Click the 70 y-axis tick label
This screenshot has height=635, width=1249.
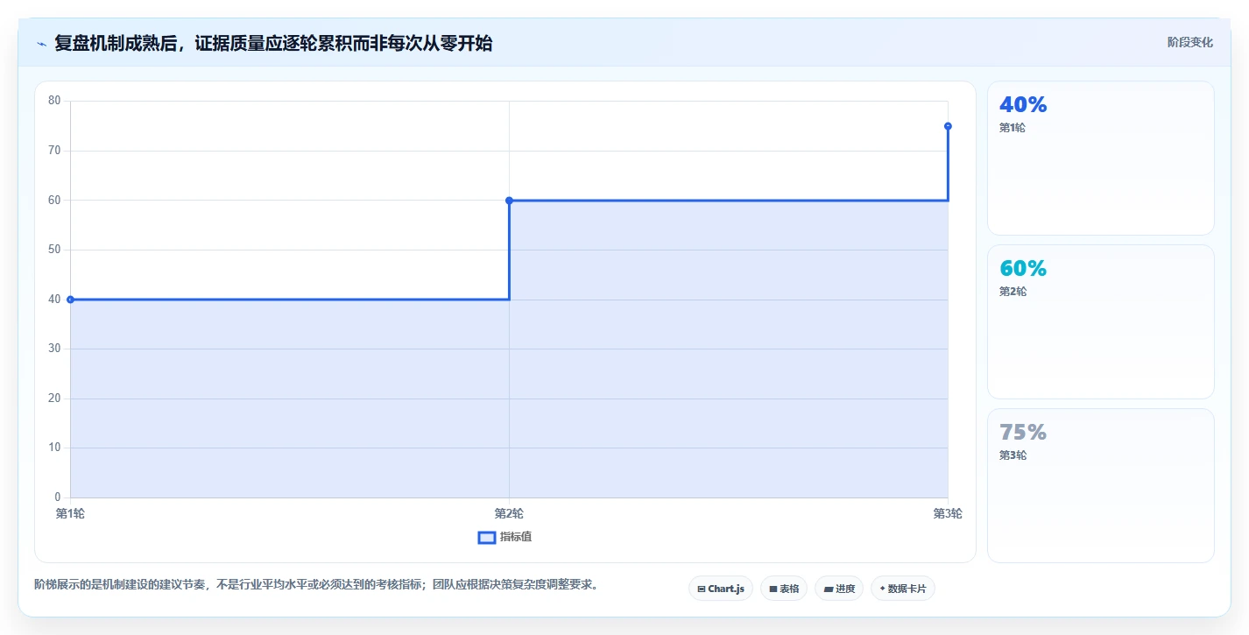pos(54,151)
